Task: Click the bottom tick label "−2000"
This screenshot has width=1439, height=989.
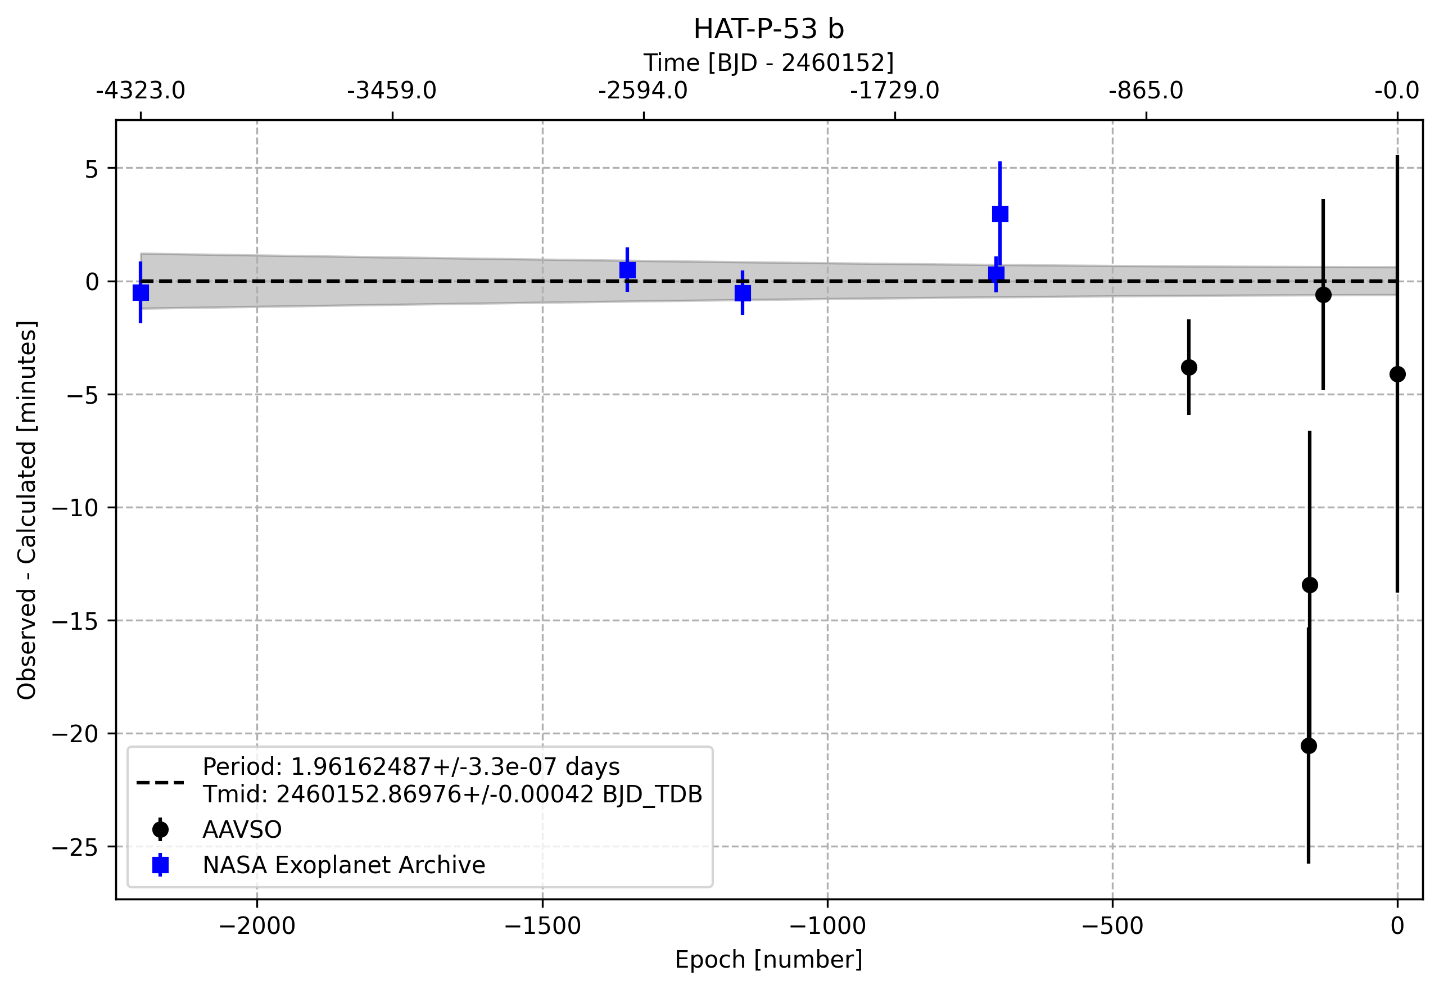Action: (257, 927)
